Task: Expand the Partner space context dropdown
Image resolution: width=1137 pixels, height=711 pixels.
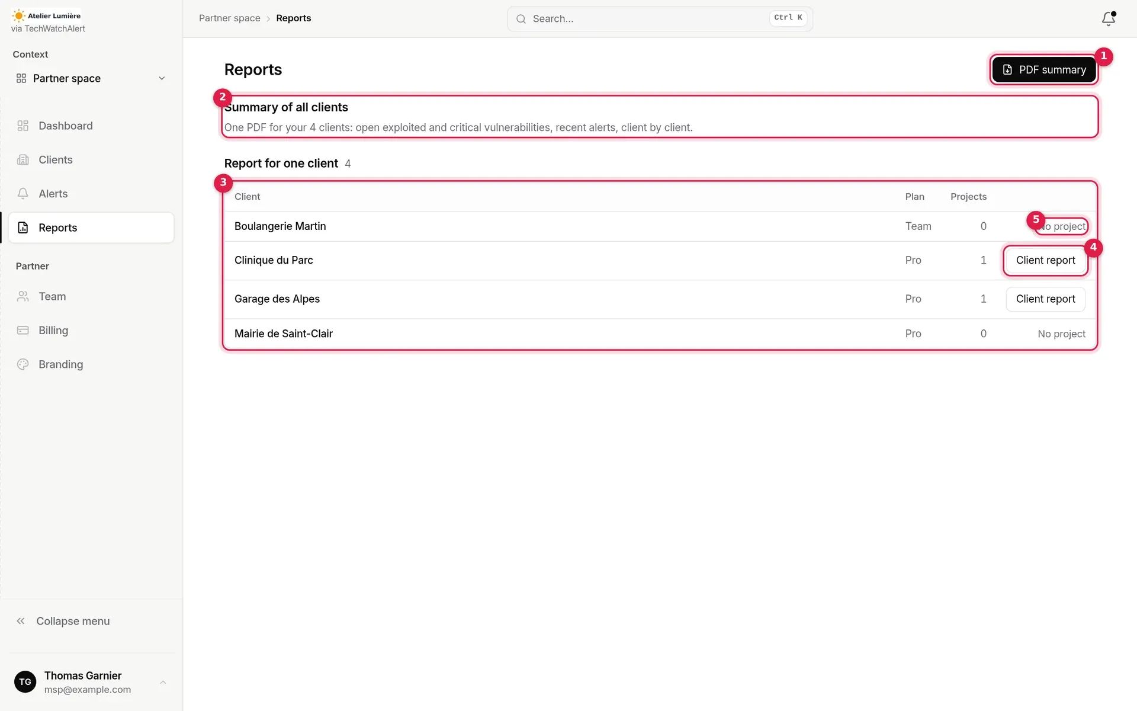Action: click(92, 78)
